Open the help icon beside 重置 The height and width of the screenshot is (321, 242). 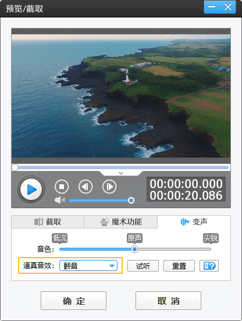(x=209, y=266)
